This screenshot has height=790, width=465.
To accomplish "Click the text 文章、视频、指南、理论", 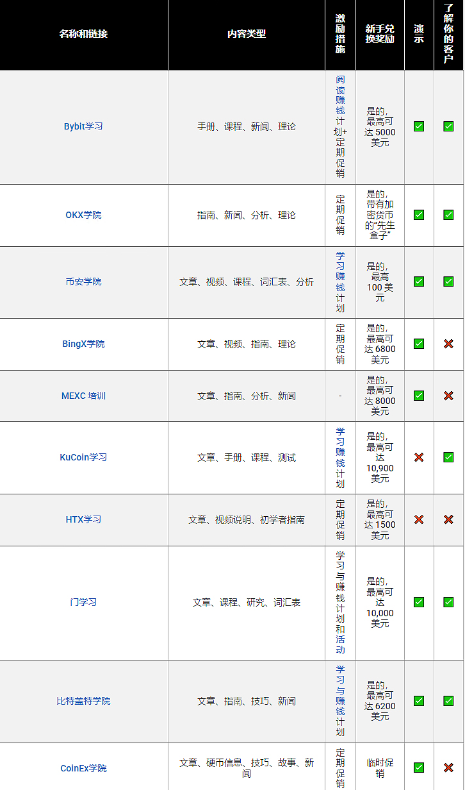I will 247,344.
